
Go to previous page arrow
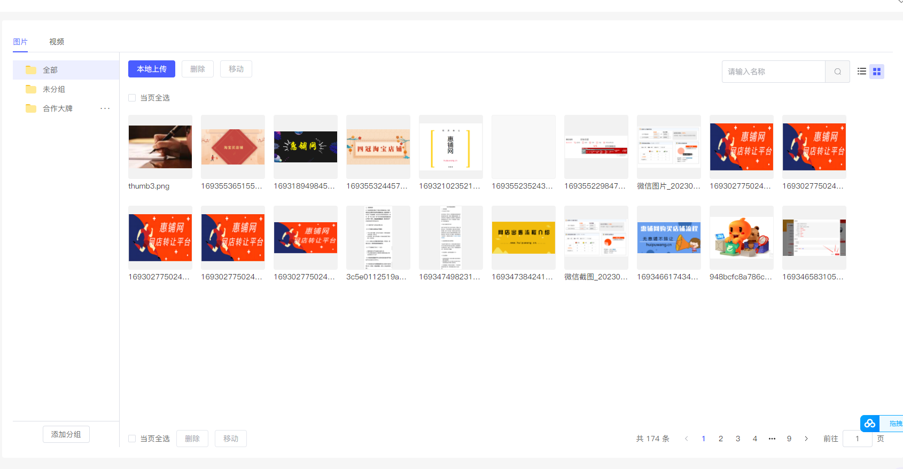coord(687,439)
